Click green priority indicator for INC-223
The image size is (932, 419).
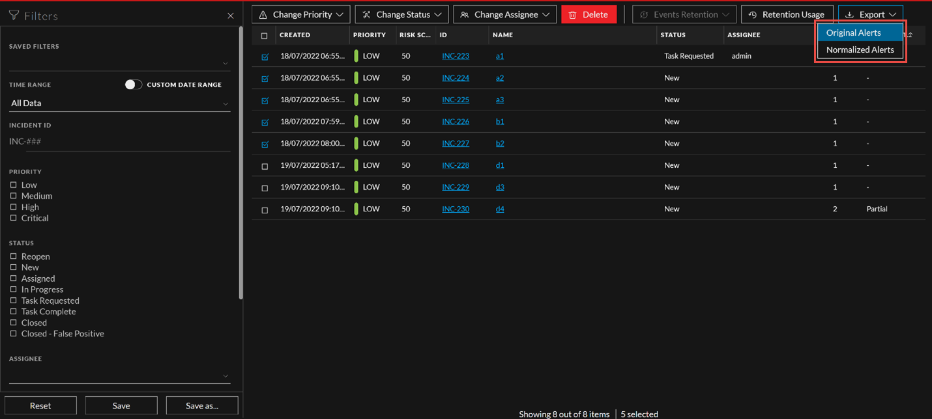tap(357, 56)
